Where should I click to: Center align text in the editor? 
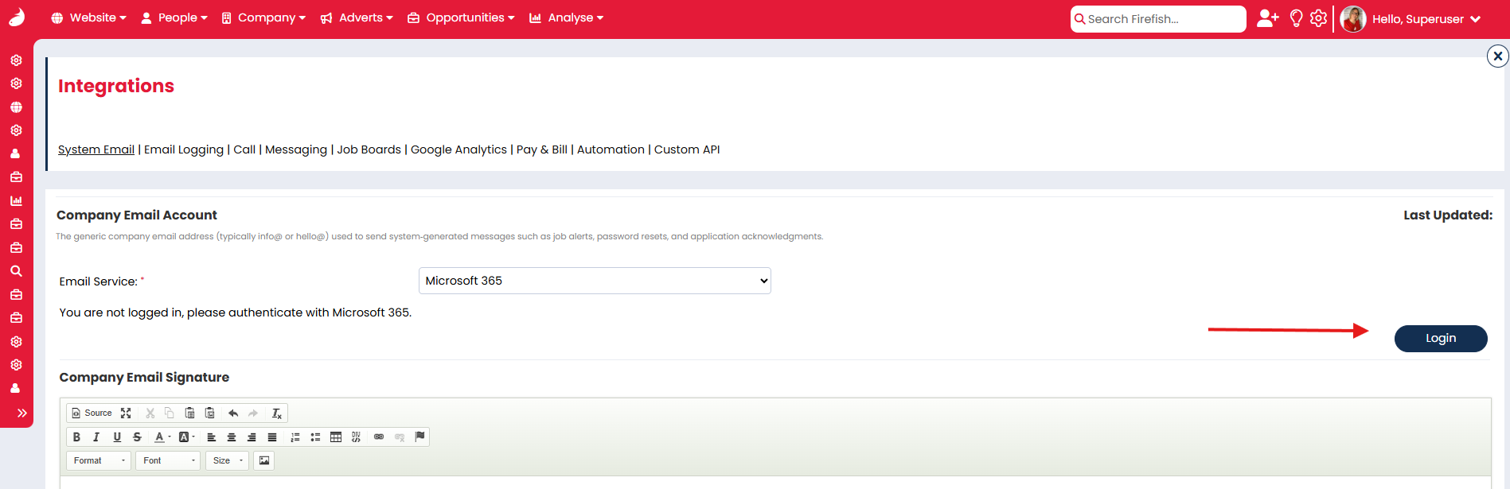coord(232,437)
